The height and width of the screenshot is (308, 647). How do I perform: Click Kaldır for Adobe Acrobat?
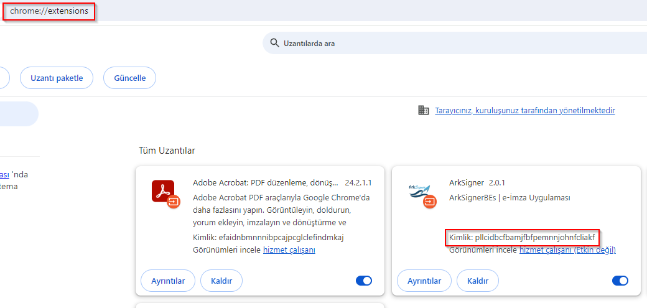[221, 281]
